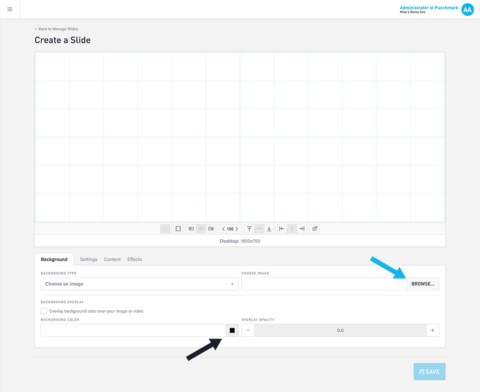Screen dimensions: 480x392
Task: Switch to the Settings tab
Action: point(88,259)
